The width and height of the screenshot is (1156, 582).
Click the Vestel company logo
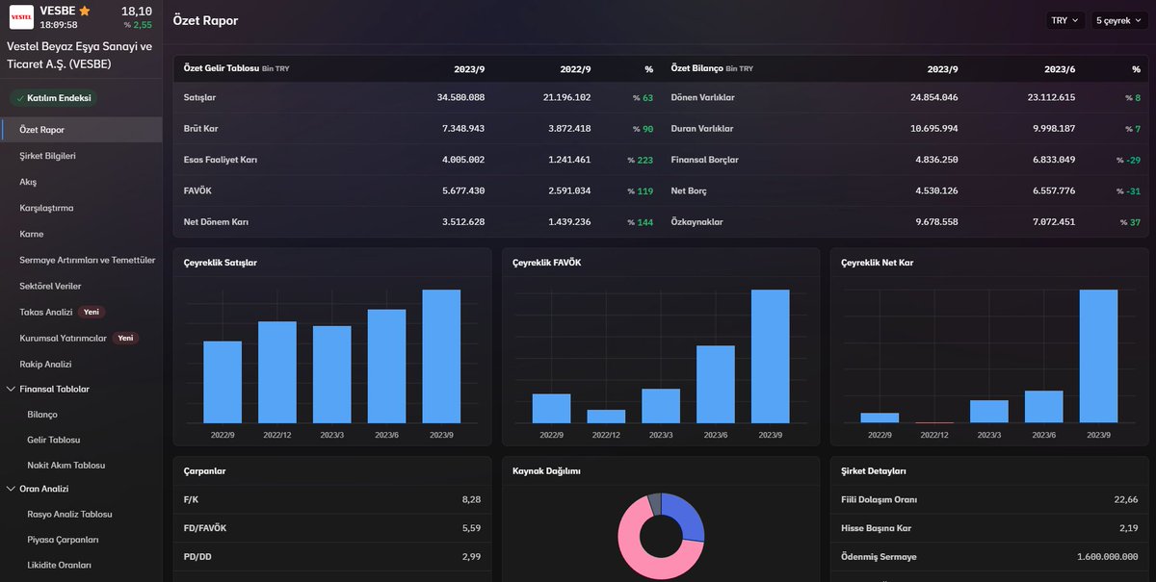(x=21, y=17)
